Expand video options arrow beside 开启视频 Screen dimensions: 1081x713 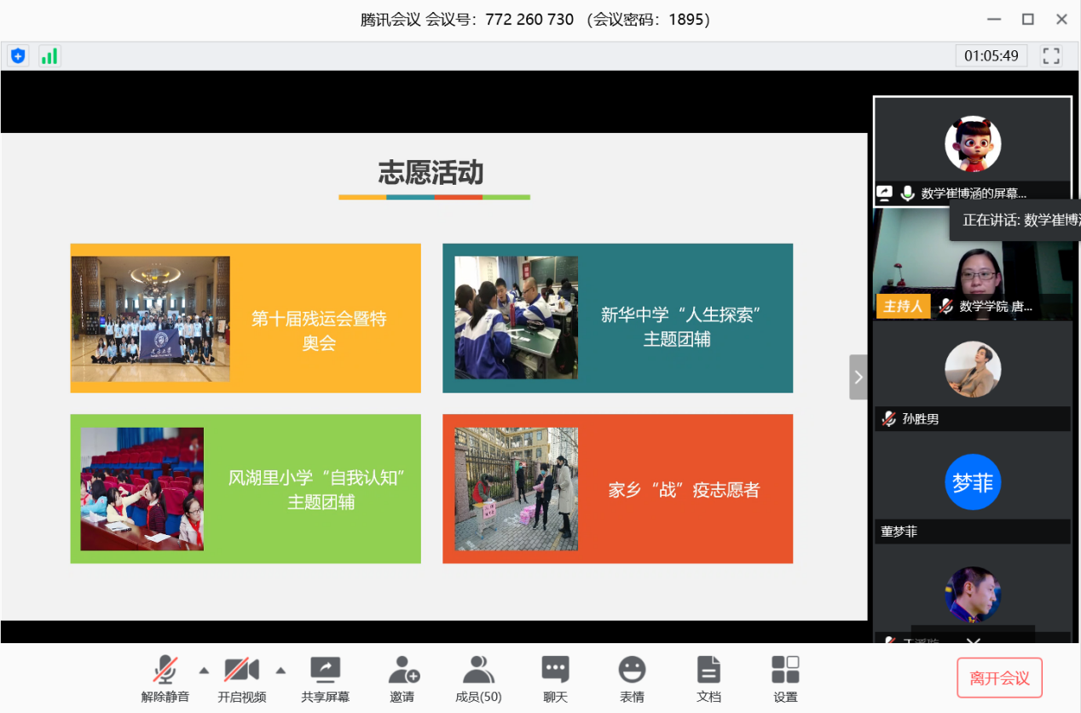280,670
